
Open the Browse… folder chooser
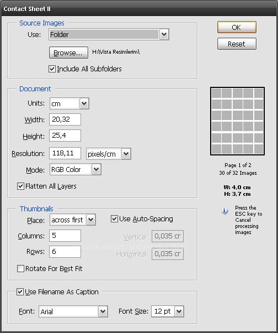[x=68, y=53]
